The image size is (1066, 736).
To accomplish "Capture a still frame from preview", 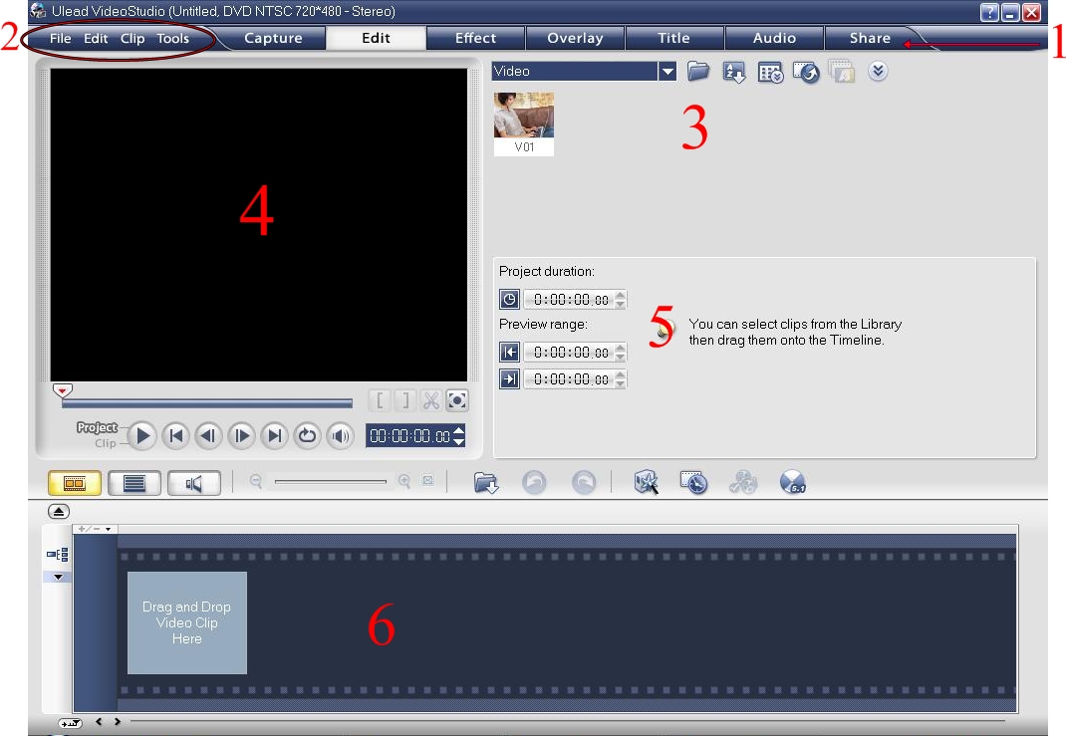I will point(457,400).
